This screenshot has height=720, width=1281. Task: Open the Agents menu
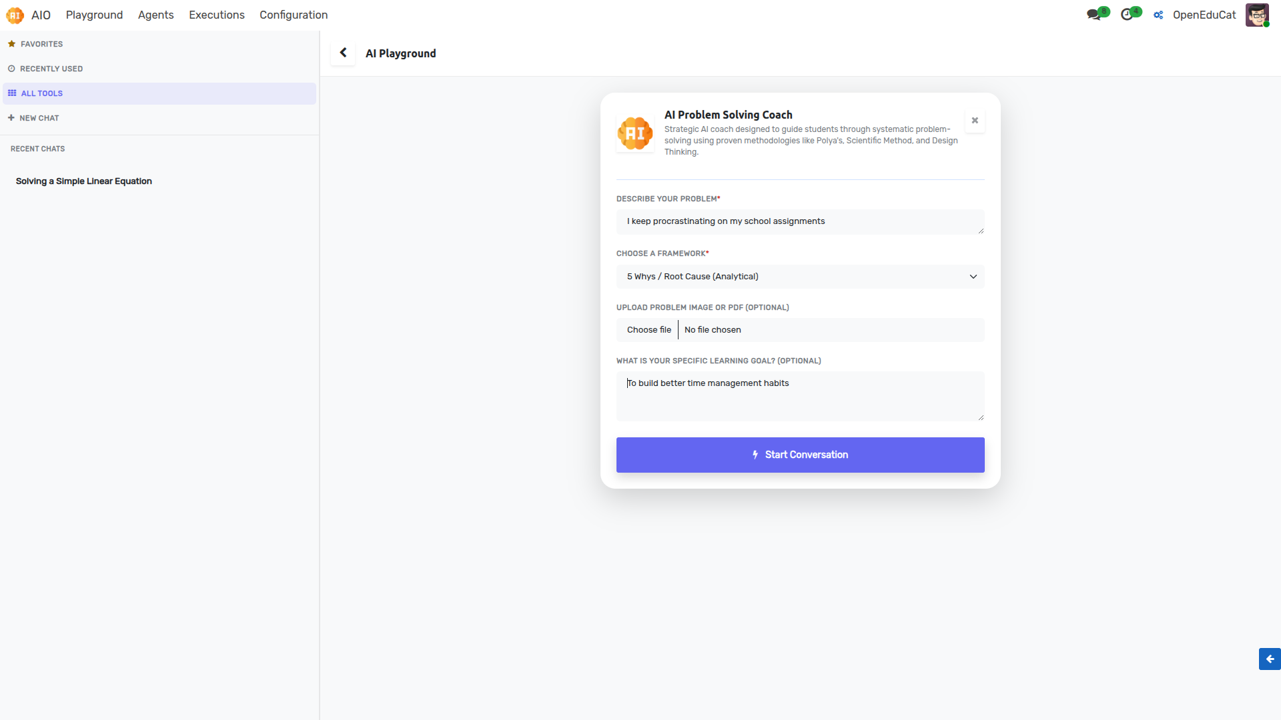tap(155, 15)
